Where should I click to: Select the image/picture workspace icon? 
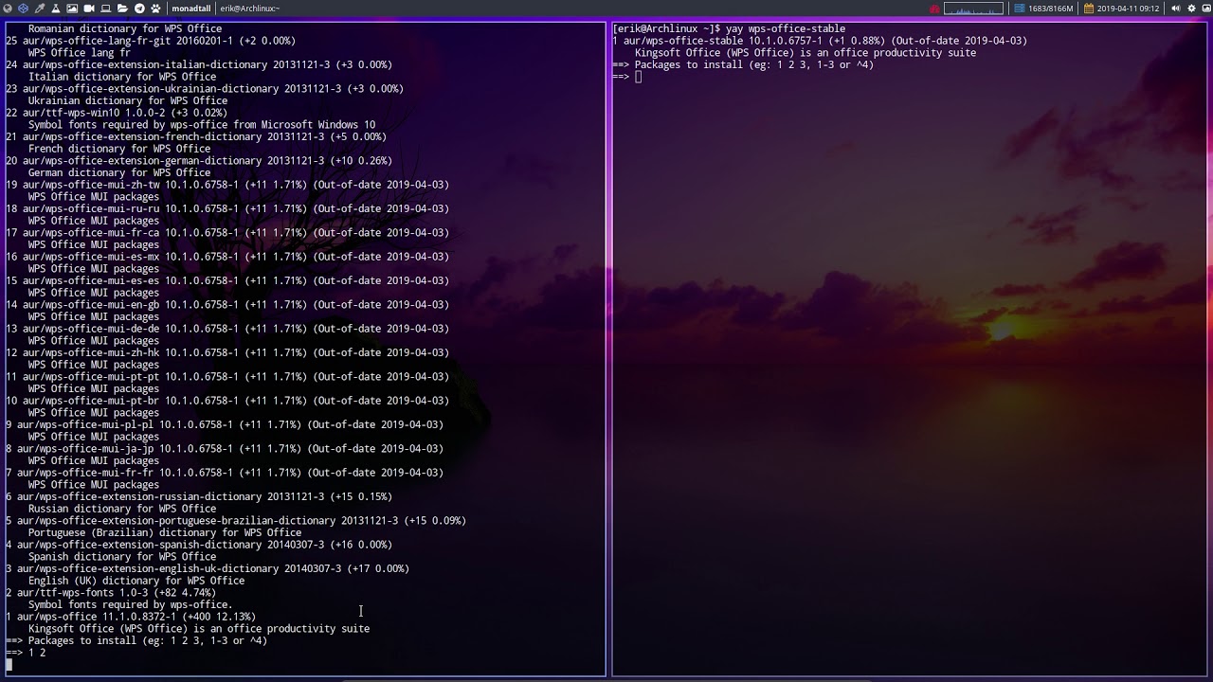(x=72, y=9)
